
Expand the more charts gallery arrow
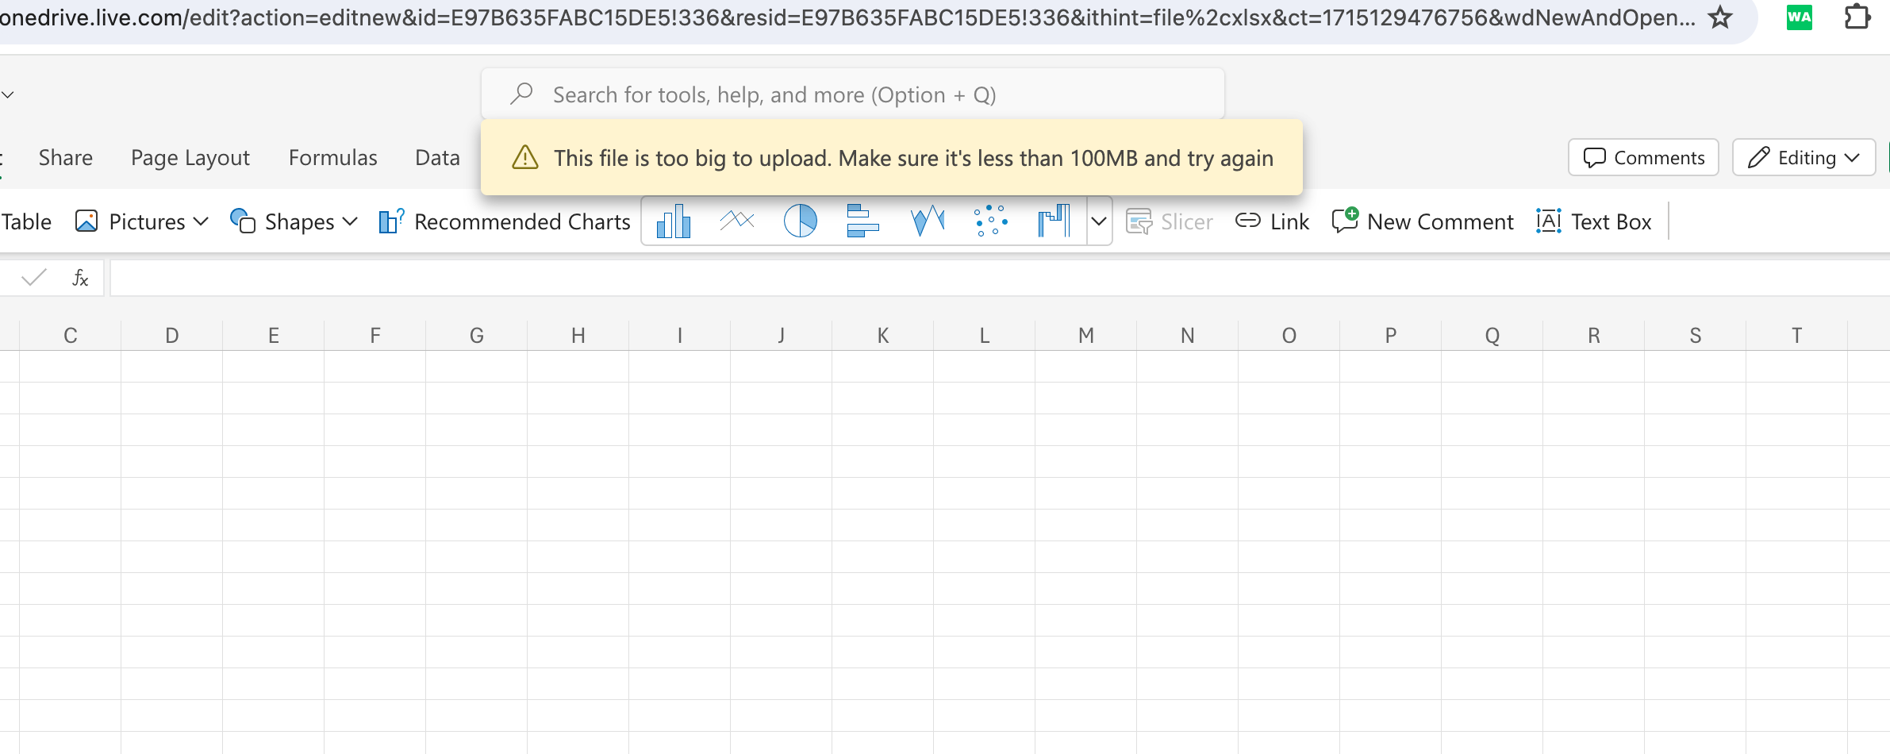1099,221
